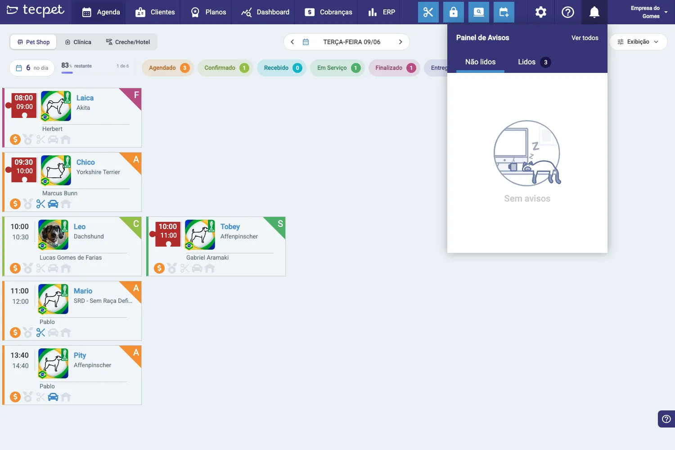Click the TERÇA-FEIRA 09/06 date label
The width and height of the screenshot is (675, 450).
point(351,42)
